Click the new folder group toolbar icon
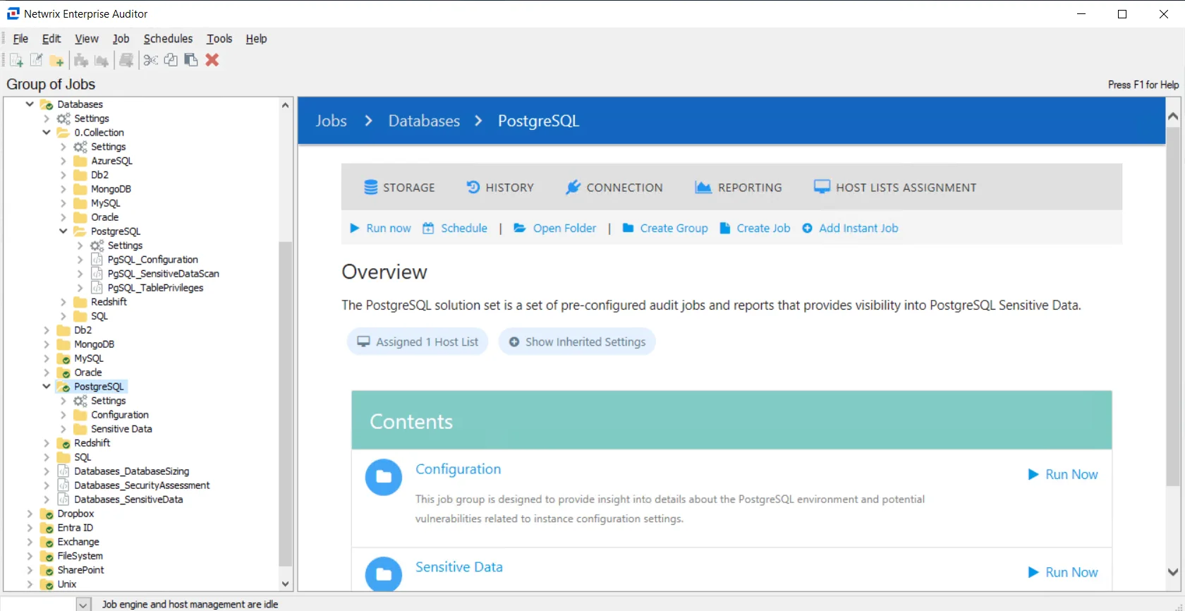The width and height of the screenshot is (1185, 611). 56,60
